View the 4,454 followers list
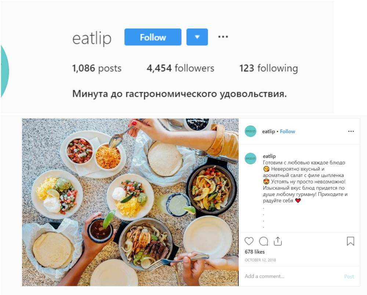367x295 pixels. click(180, 68)
